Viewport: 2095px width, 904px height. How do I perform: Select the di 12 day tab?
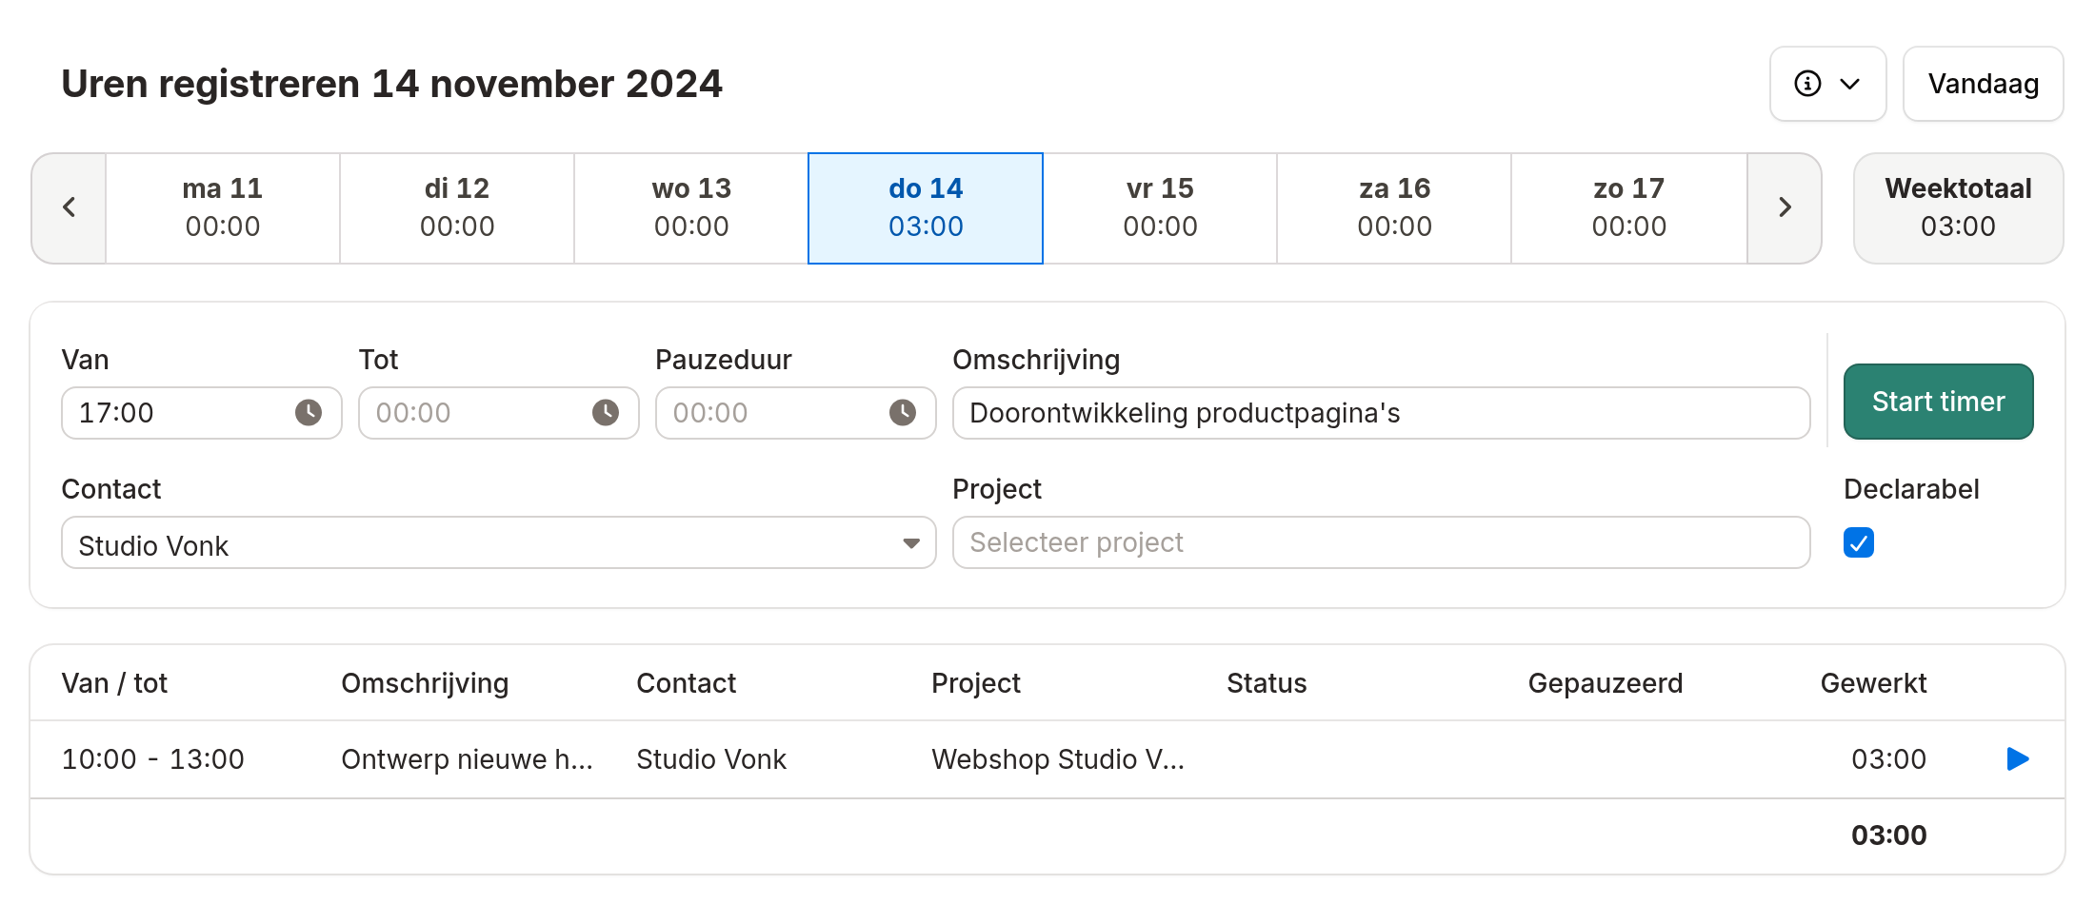point(457,207)
